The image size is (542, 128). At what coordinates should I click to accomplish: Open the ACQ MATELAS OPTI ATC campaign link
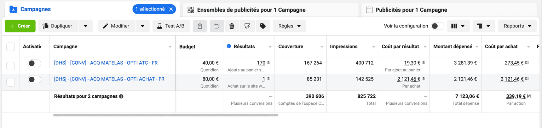(x=106, y=63)
